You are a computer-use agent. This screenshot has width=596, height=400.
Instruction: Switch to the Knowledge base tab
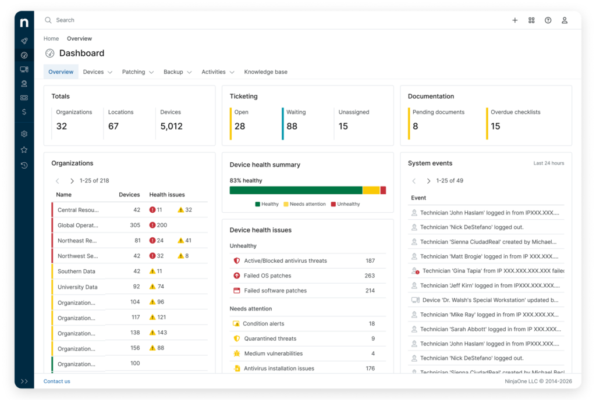click(x=265, y=72)
